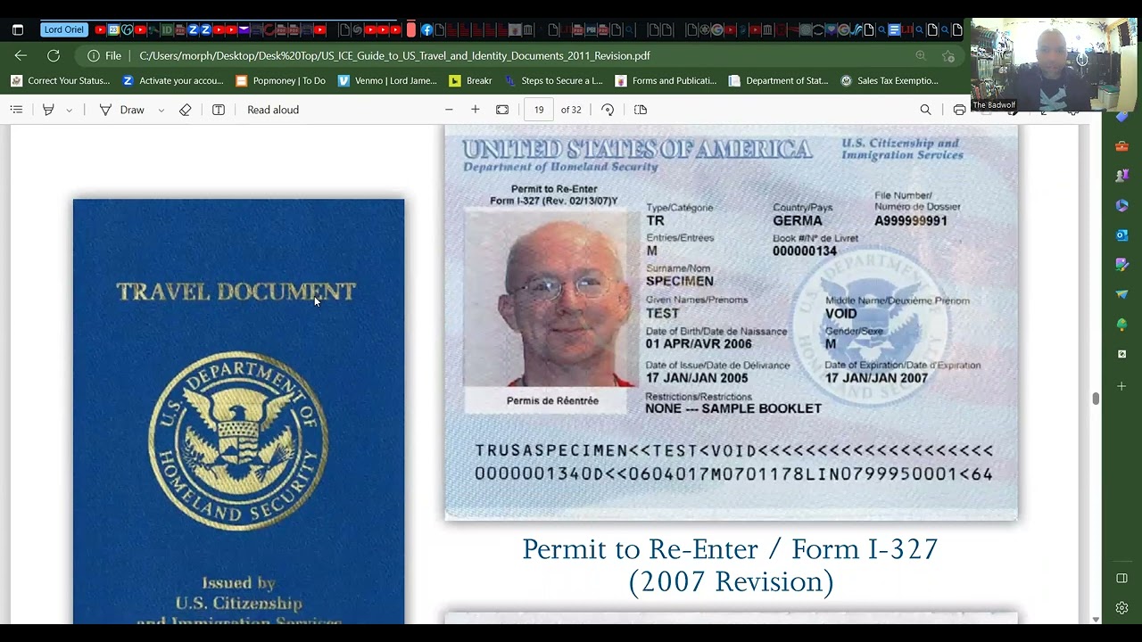
Task: Zoom in with the plus button
Action: coord(476,110)
